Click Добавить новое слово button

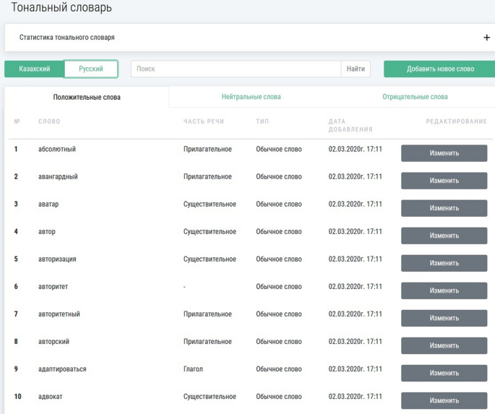(440, 69)
